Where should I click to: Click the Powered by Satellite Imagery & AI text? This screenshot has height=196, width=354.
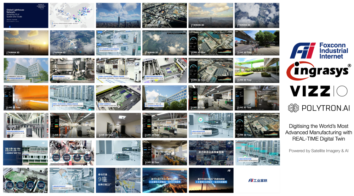click(x=319, y=151)
